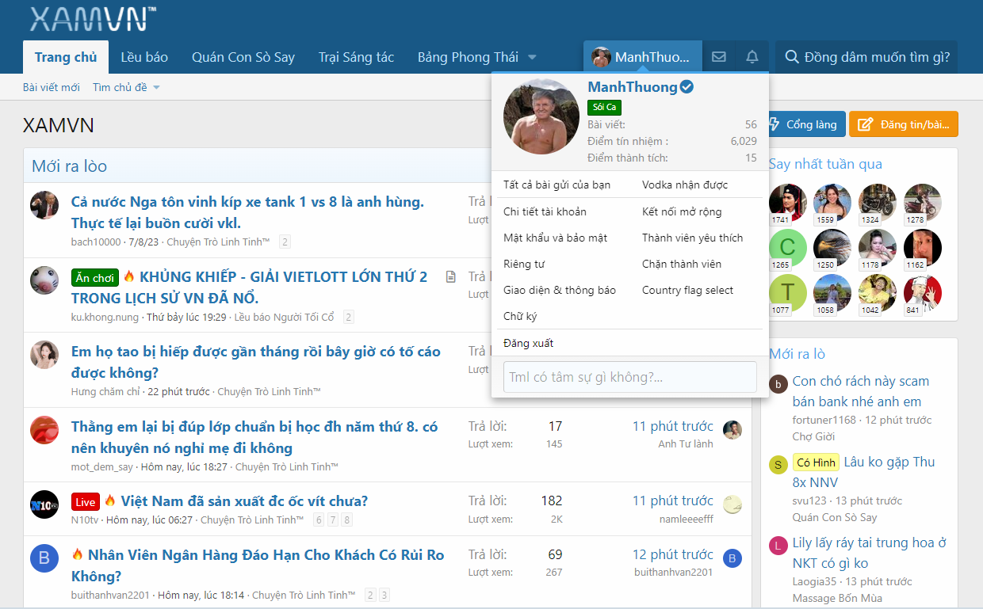
Task: Click the Cổng làng button
Action: point(803,124)
